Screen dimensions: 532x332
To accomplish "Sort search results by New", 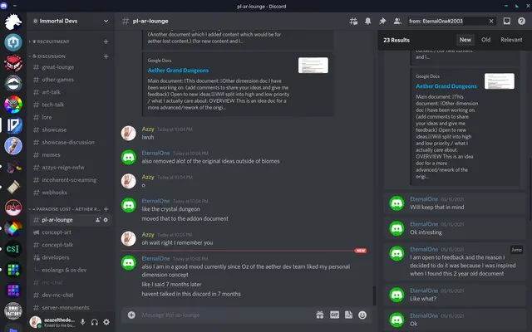I will pos(465,40).
